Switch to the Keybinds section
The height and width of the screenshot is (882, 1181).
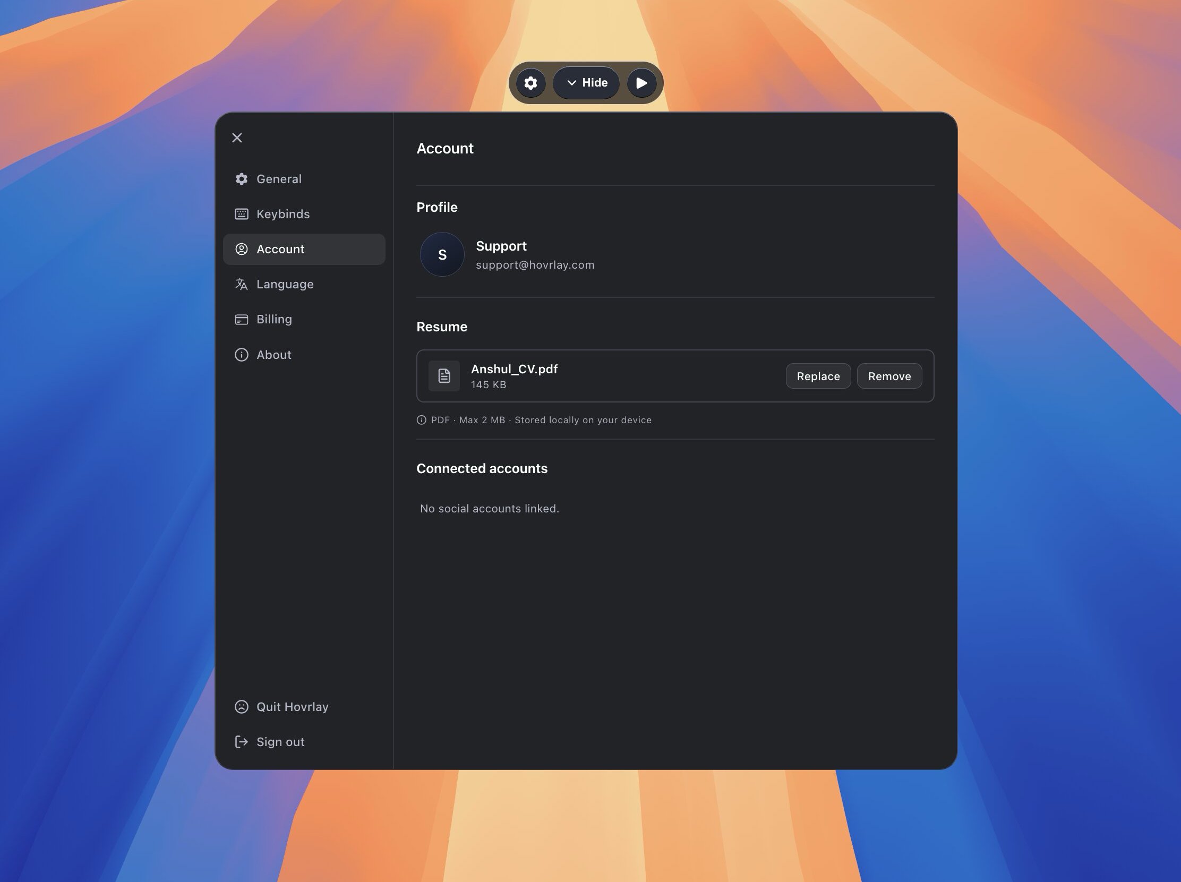(x=304, y=214)
